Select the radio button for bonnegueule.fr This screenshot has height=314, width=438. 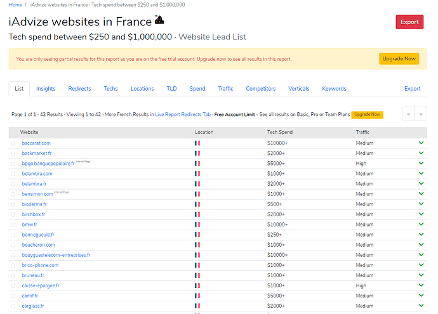(13, 235)
